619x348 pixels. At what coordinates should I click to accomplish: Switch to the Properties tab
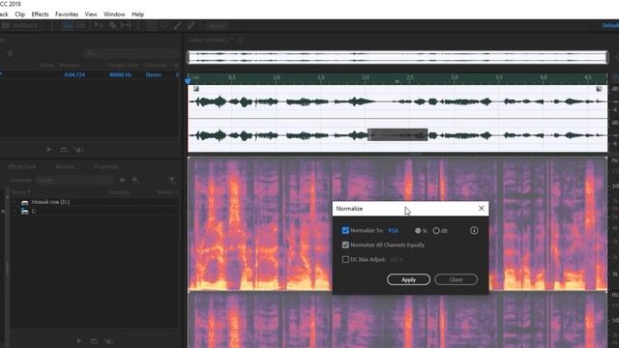pyautogui.click(x=105, y=167)
